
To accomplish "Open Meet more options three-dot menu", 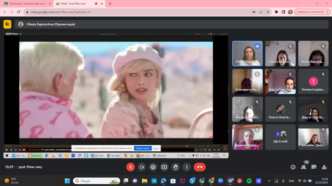I will [186, 167].
